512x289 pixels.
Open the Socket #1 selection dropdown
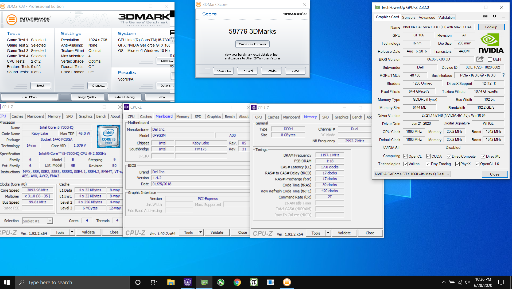tap(37, 221)
